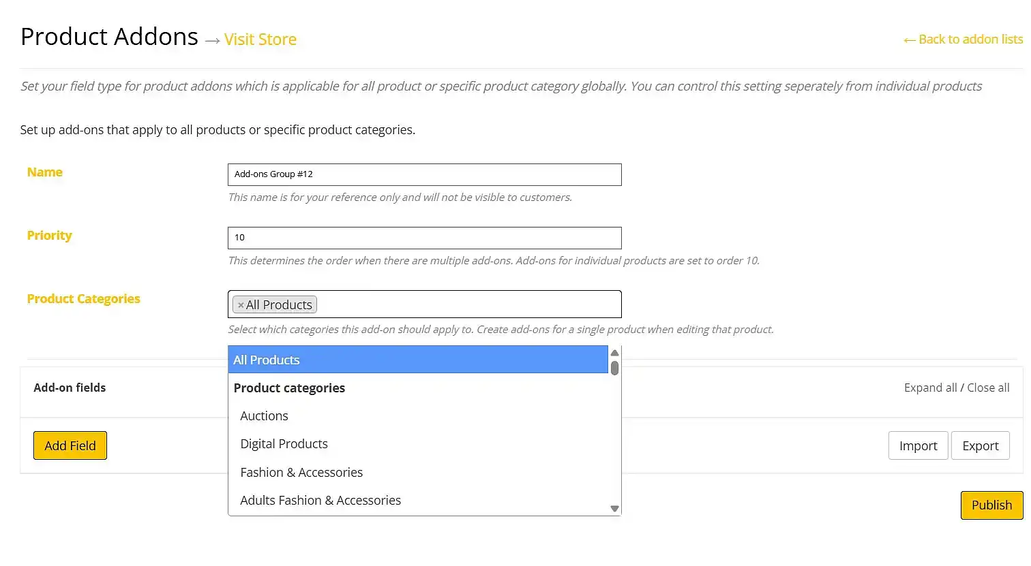Expand all add-on fields
This screenshot has height=566, width=1031.
point(930,388)
